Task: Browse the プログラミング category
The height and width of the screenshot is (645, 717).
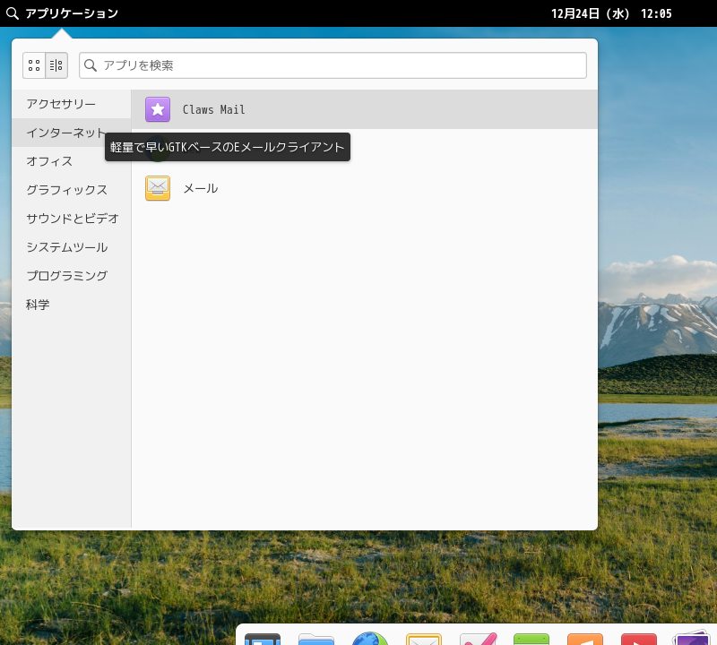Action: click(66, 276)
